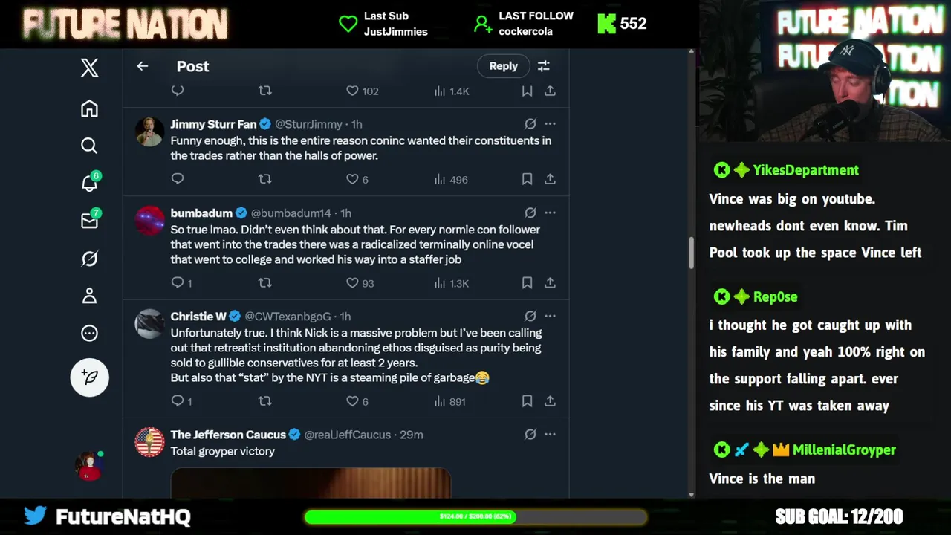The width and height of the screenshot is (951, 535).
Task: Click the compose post feather button
Action: (89, 377)
